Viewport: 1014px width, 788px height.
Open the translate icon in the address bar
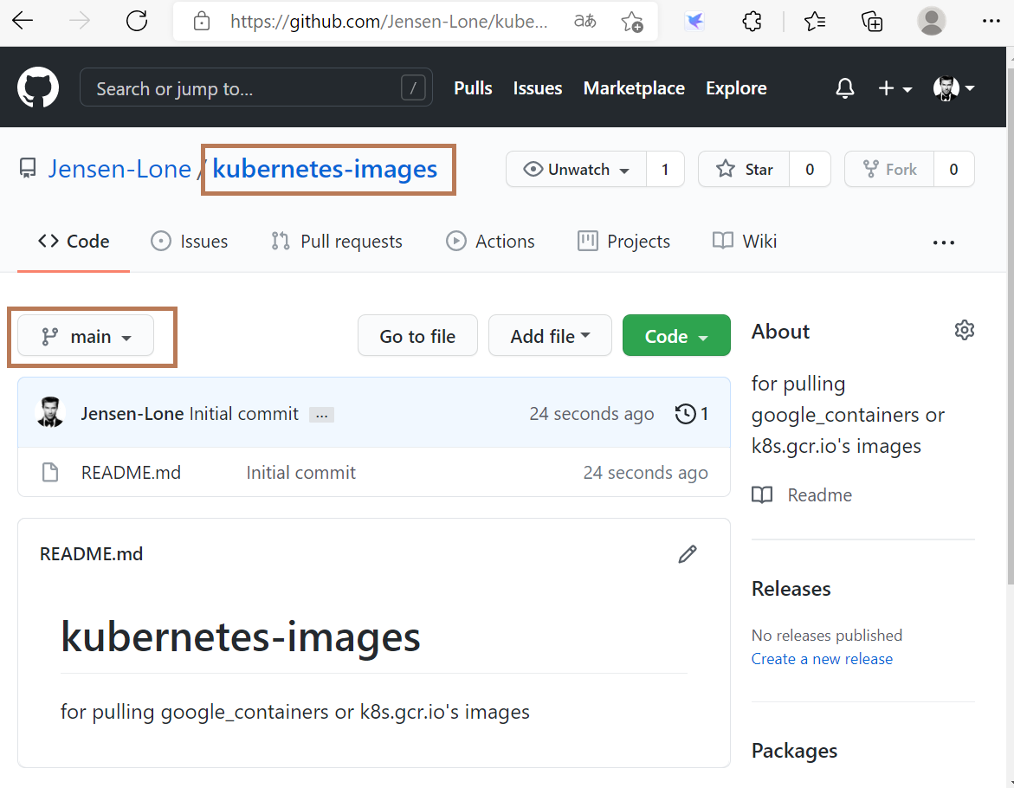tap(585, 22)
